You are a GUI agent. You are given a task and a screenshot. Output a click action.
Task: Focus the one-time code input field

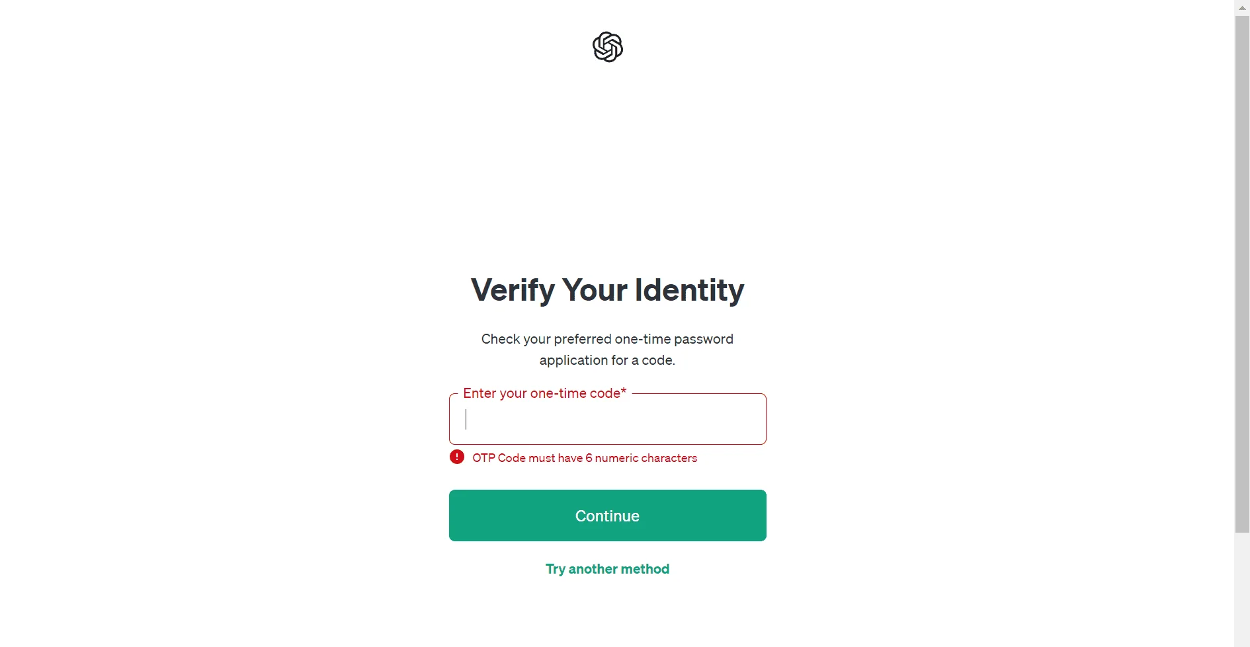(607, 419)
